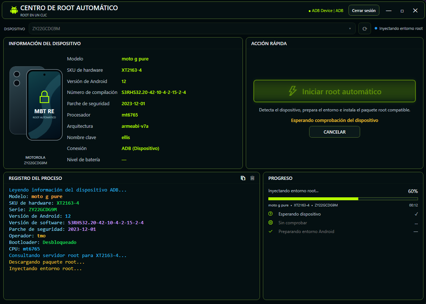Cancel the root process with CANCELAR
Viewport: 426px width, 304px height.
(335, 132)
